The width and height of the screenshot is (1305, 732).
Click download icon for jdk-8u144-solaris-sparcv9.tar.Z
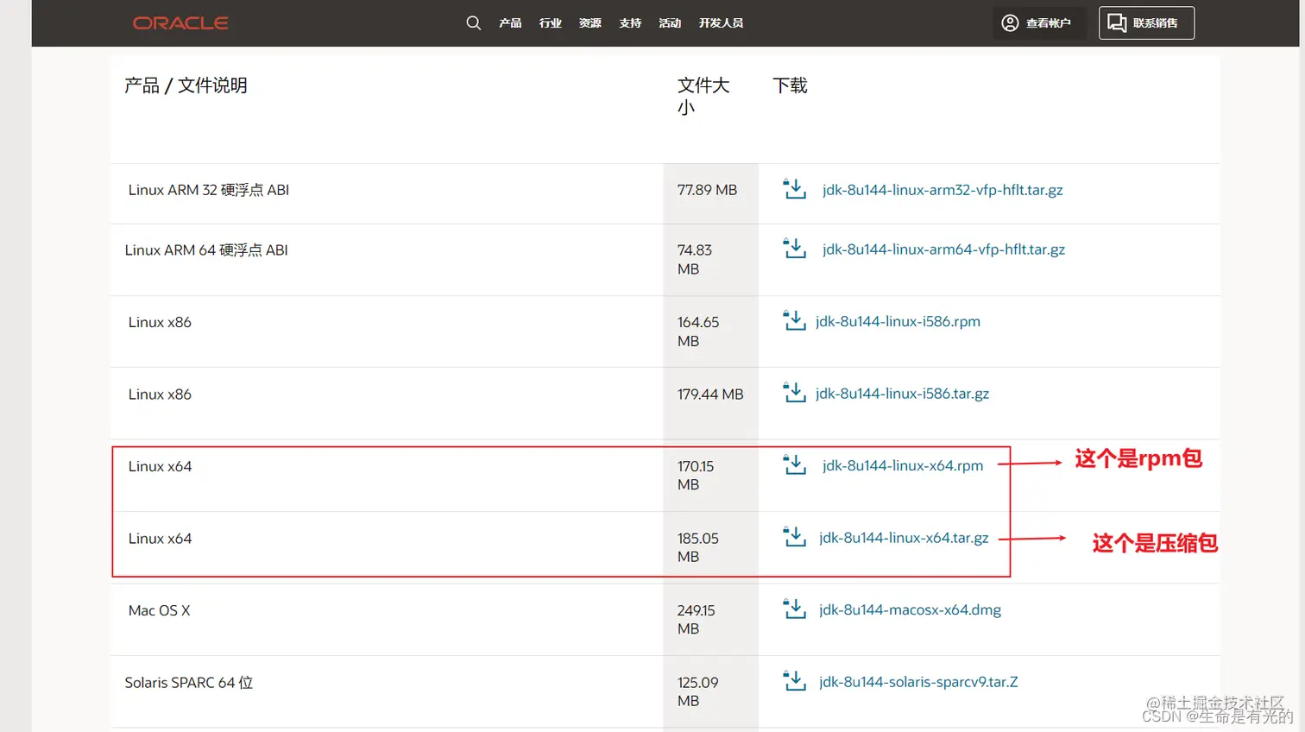point(794,681)
